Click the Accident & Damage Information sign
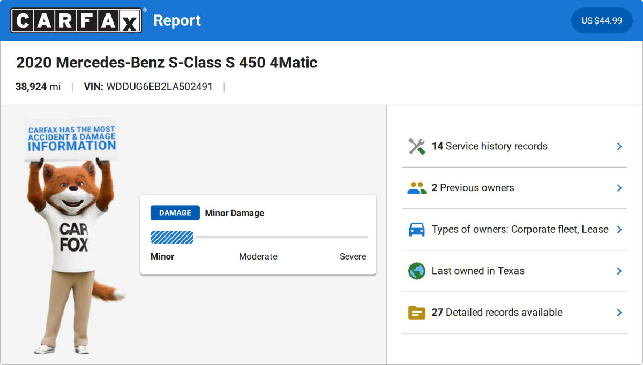Image resolution: width=643 pixels, height=365 pixels. click(x=71, y=138)
